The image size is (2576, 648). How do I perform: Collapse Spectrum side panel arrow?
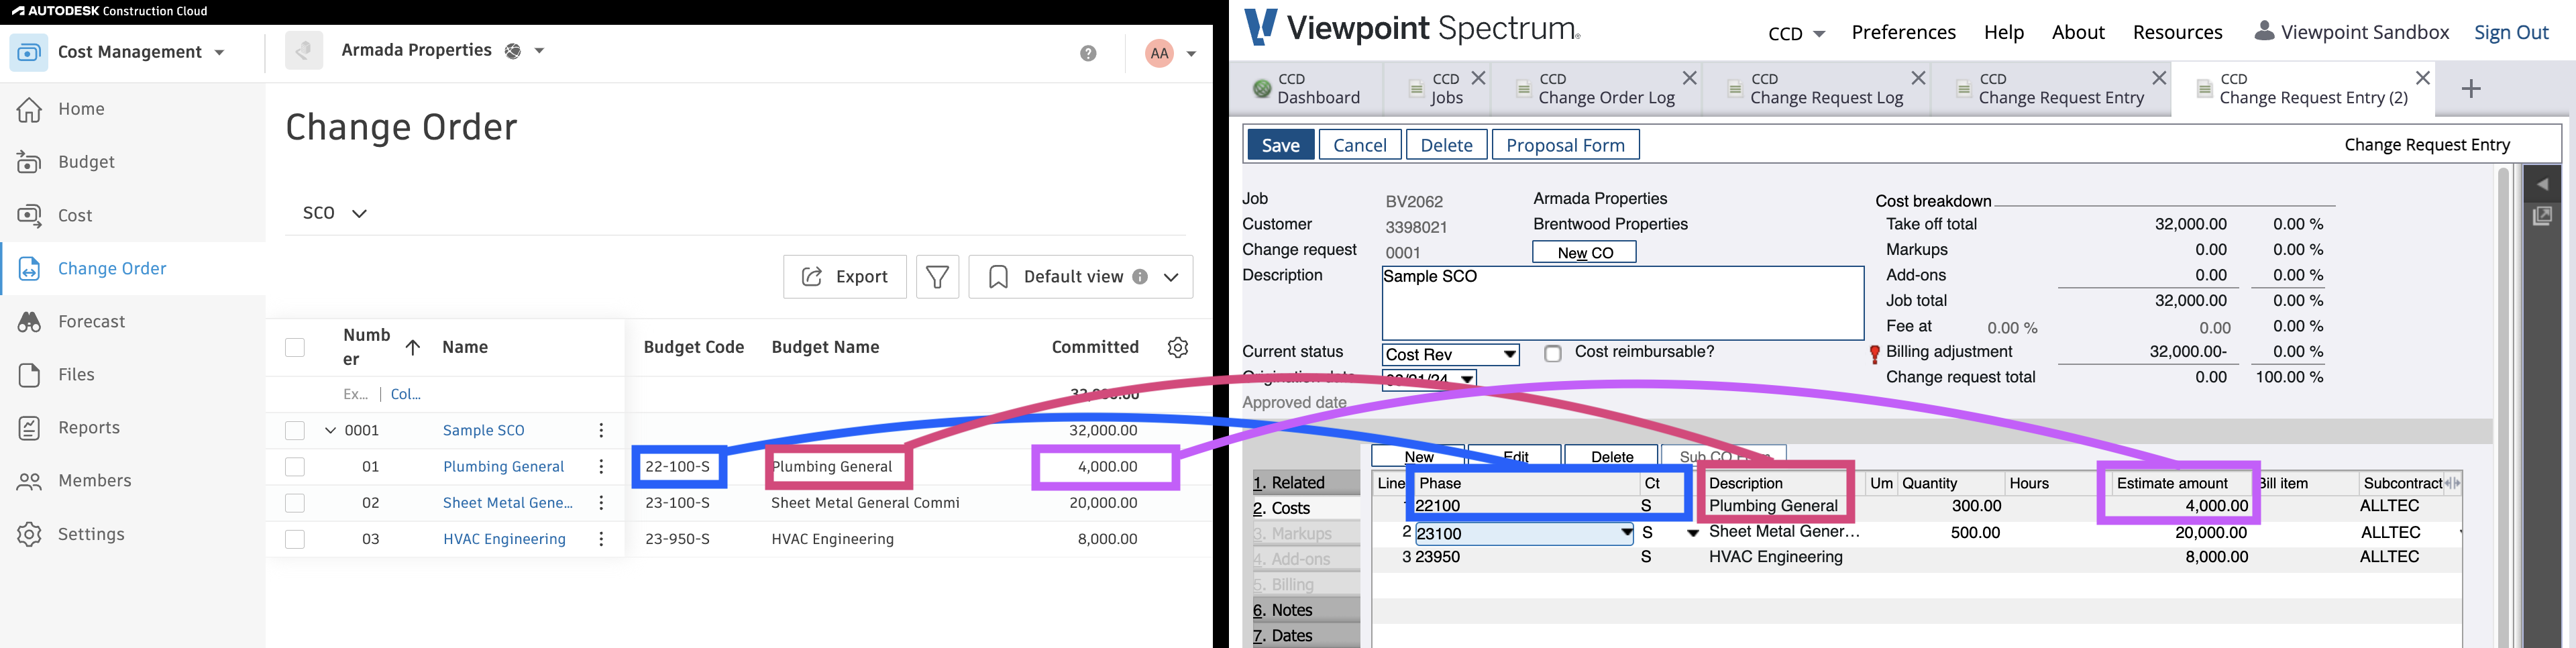click(x=2542, y=185)
